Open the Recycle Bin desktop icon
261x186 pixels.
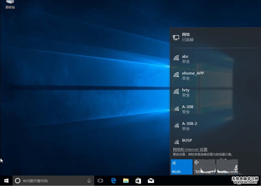[10, 4]
